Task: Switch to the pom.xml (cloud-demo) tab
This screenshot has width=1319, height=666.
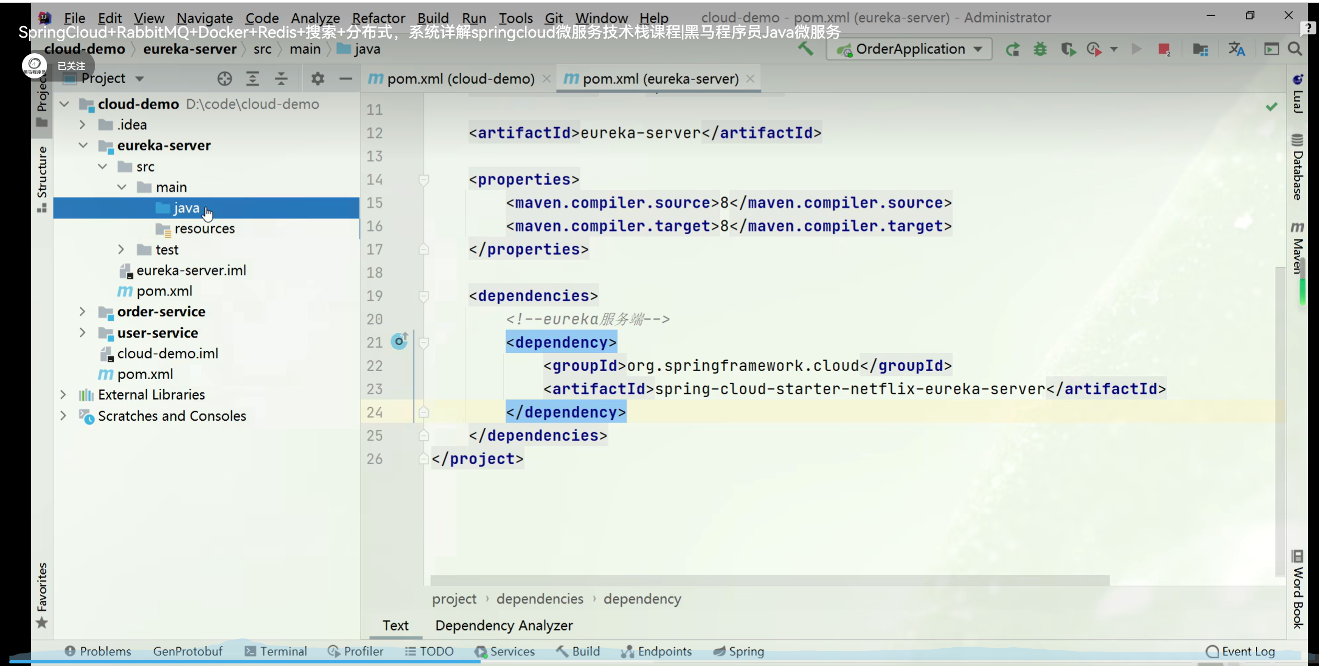Action: click(460, 79)
